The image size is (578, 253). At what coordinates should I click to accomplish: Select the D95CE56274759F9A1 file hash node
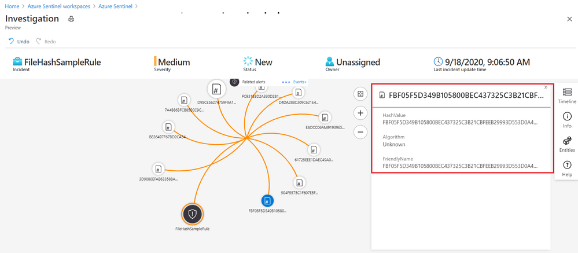[x=216, y=89]
